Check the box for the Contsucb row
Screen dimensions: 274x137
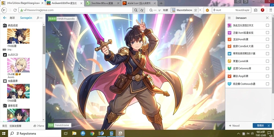click(267, 84)
